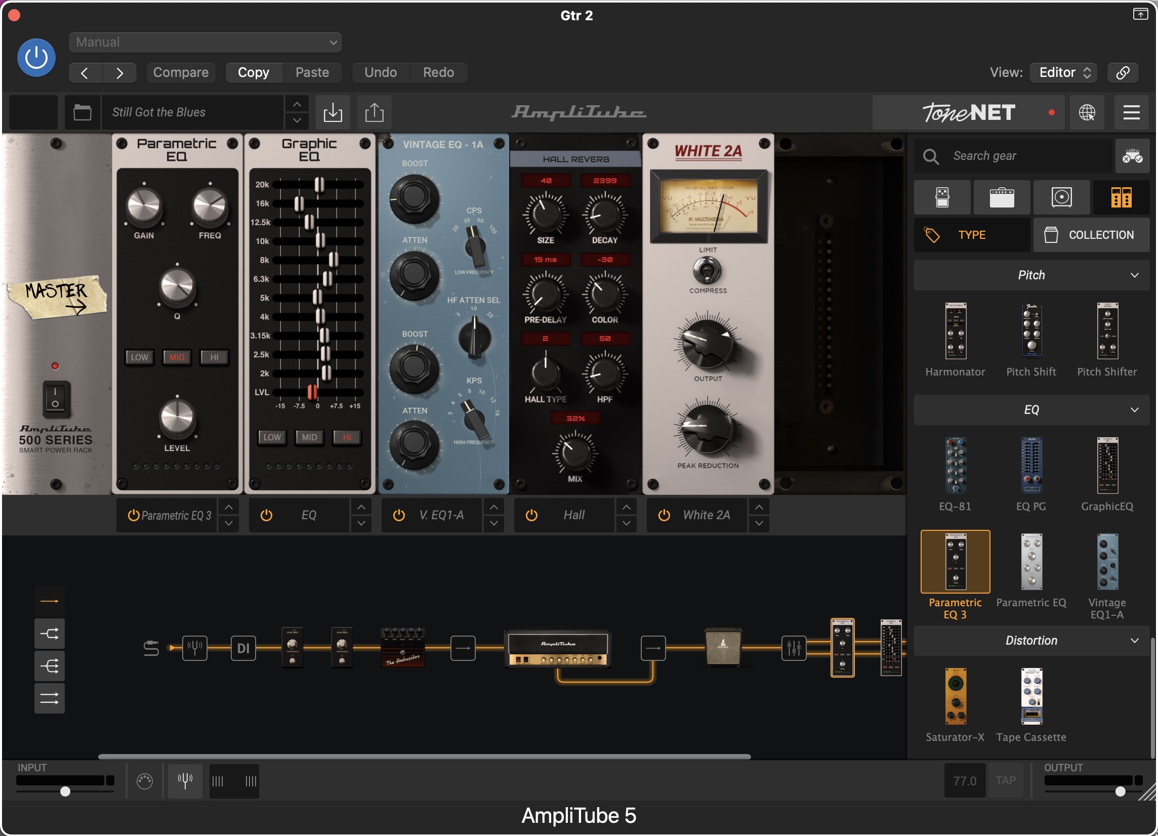The width and height of the screenshot is (1158, 836).
Task: Choose the three-way split routing icon
Action: pyautogui.click(x=50, y=666)
